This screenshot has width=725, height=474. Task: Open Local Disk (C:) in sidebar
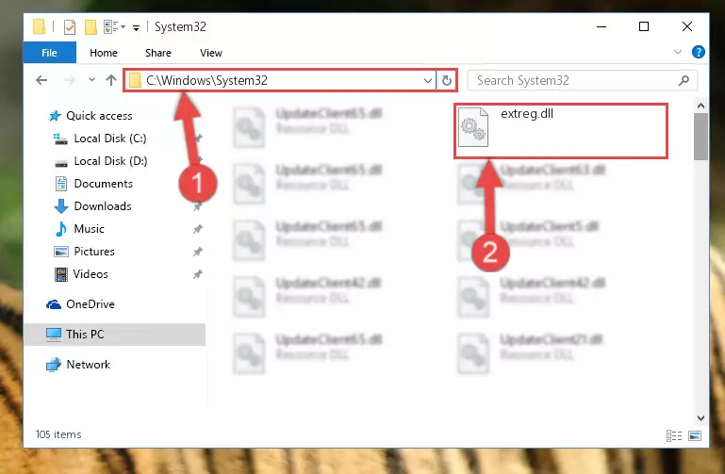[110, 139]
